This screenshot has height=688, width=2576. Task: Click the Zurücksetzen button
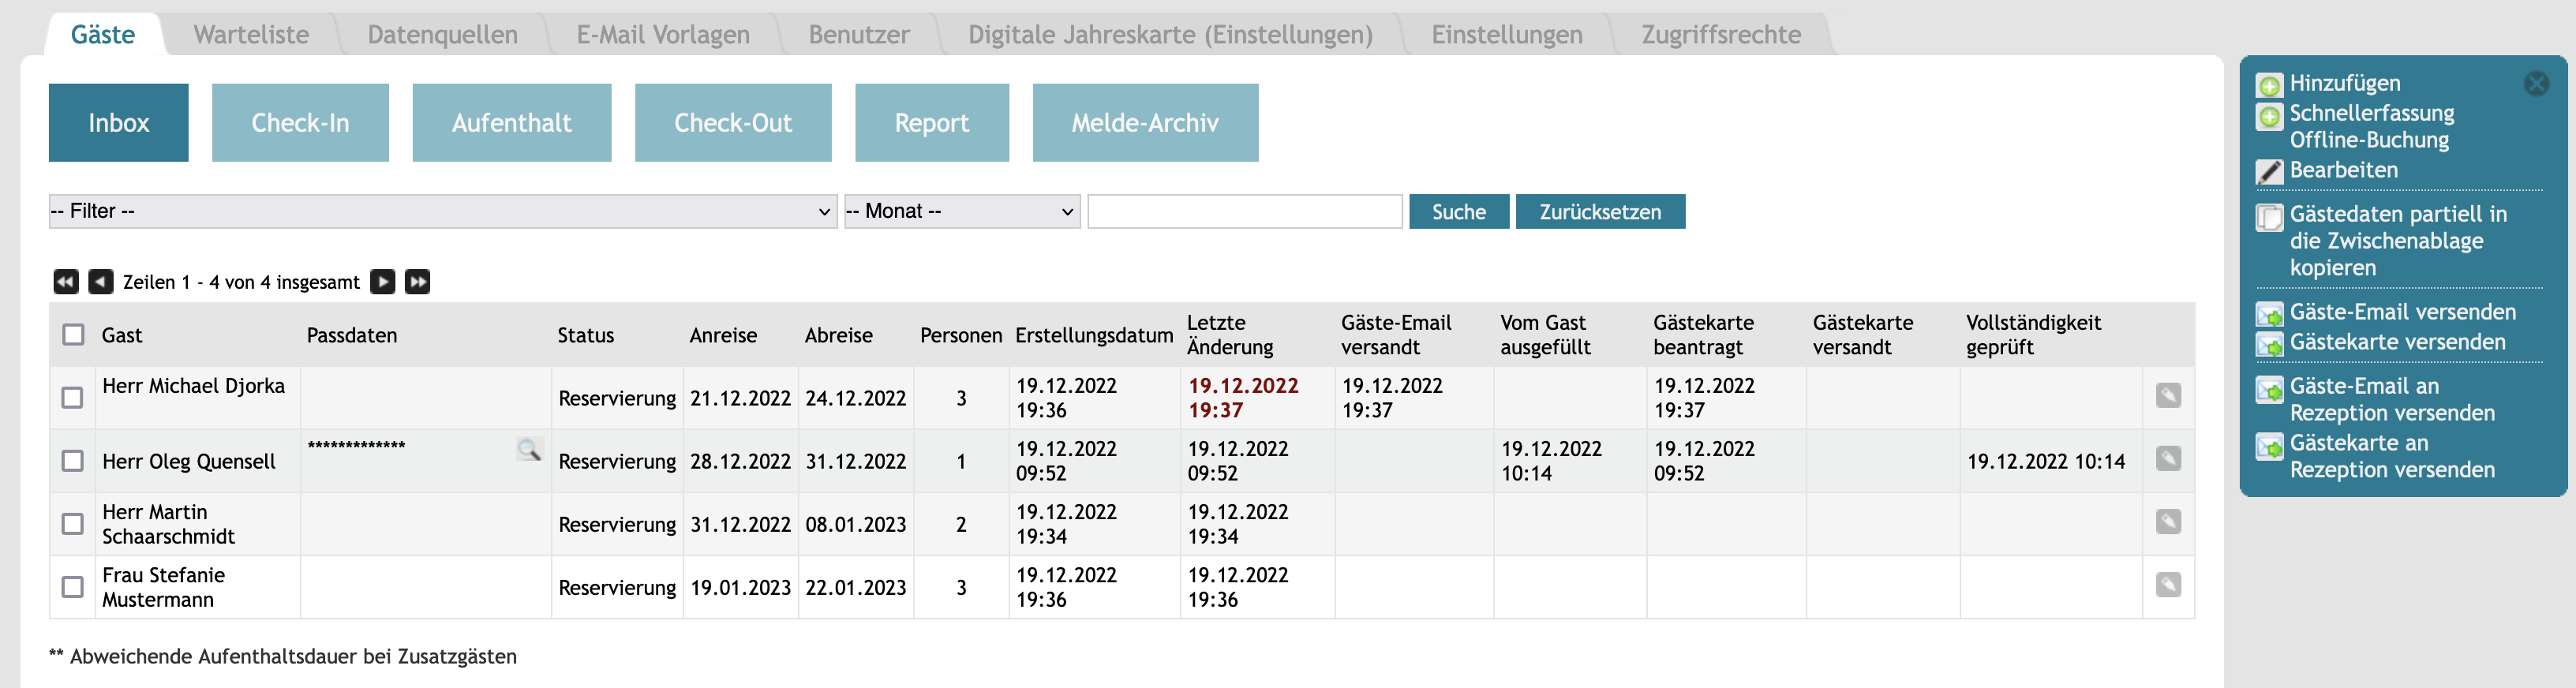(1599, 212)
